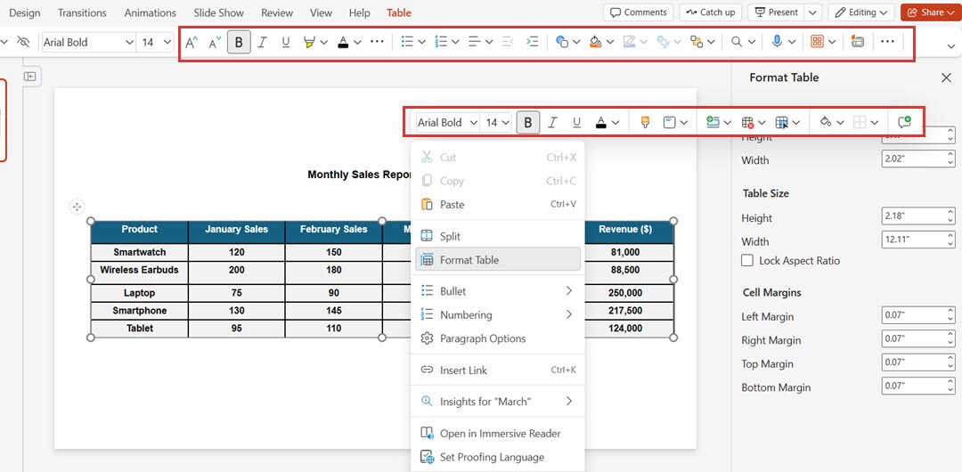Click the text alignment icon in ribbon
This screenshot has height=472, width=962.
pos(474,42)
